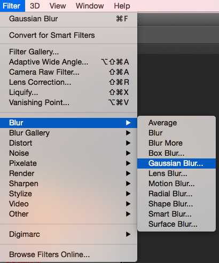Launch Camera Raw Filter...

(x=68, y=72)
